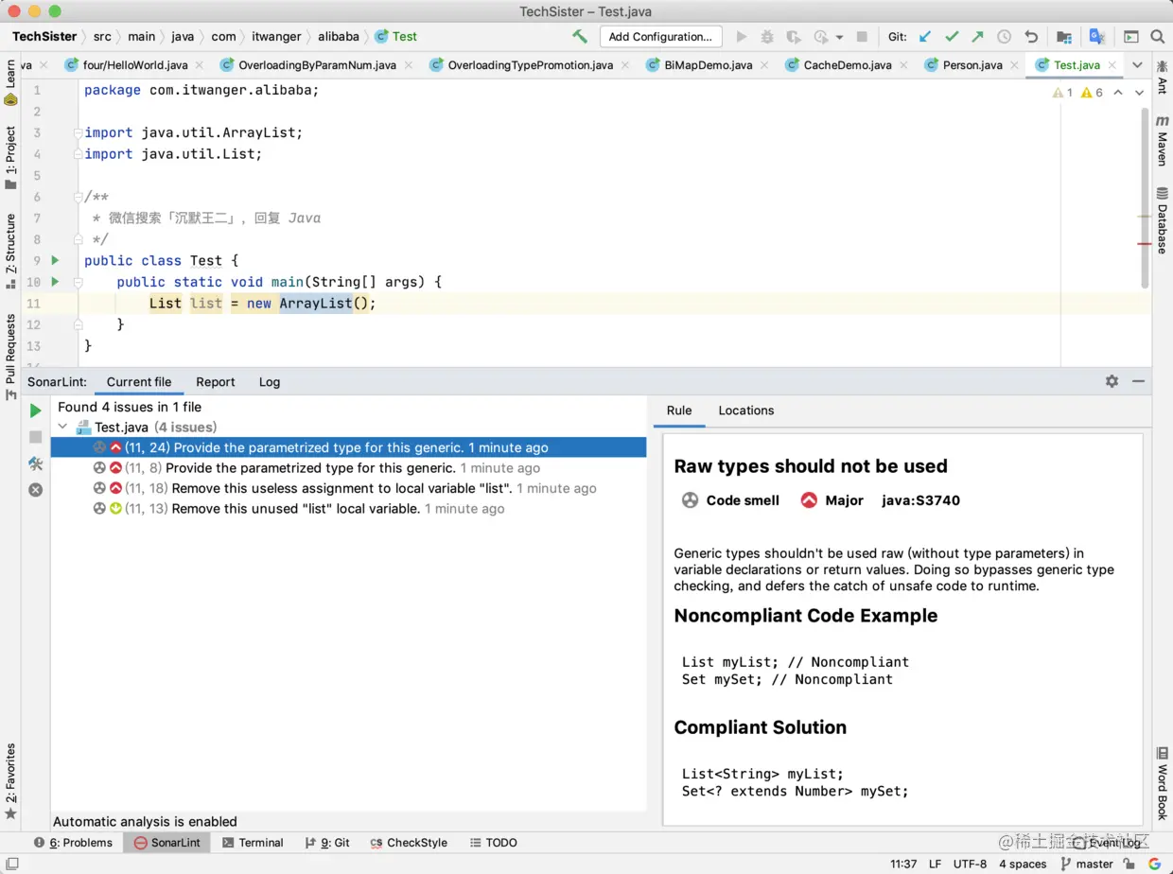
Task: Click the Git Rollback undo icon
Action: click(1031, 37)
